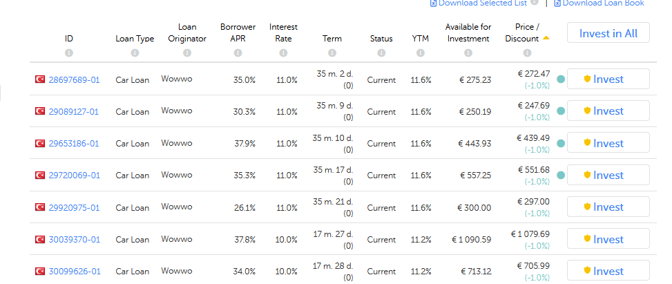The height and width of the screenshot is (284, 672).
Task: Sort by Available for Investment column header
Action: tap(469, 32)
